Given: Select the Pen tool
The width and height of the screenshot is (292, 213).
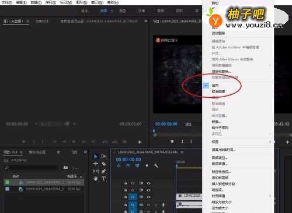Looking at the screenshot, I should [x=103, y=171].
